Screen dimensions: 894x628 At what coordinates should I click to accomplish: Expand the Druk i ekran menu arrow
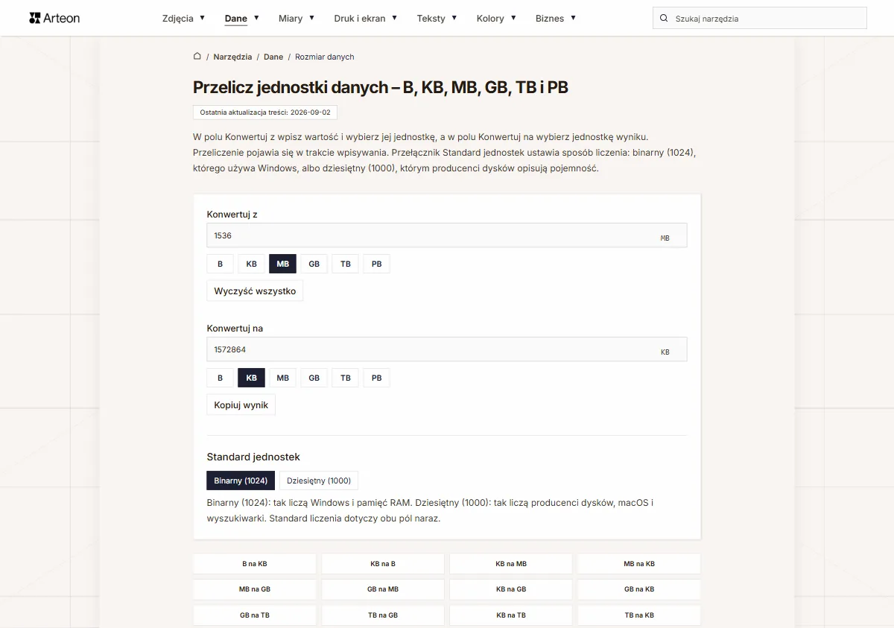click(x=394, y=18)
